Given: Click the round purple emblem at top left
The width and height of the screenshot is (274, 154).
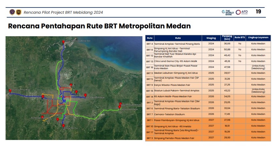Looking at the screenshot, I should (12, 12).
